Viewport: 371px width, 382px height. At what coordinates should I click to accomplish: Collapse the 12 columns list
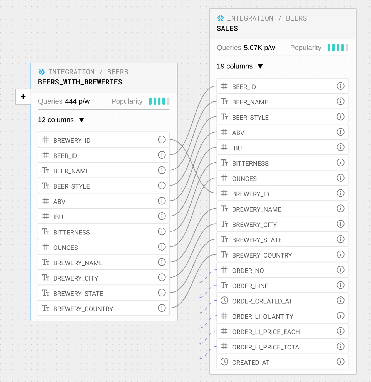point(81,120)
